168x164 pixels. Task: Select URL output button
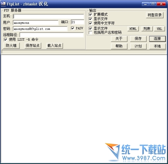click(159, 29)
